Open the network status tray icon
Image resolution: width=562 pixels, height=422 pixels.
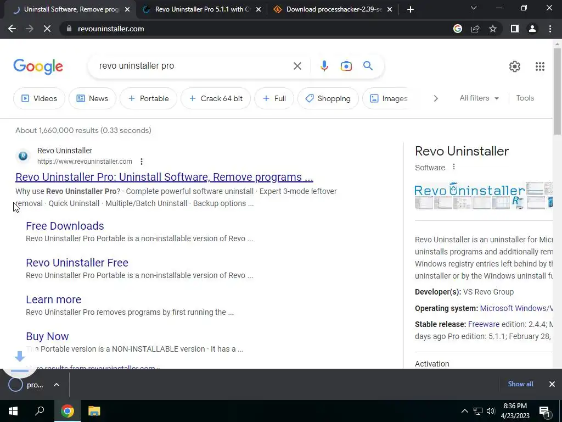tap(478, 411)
